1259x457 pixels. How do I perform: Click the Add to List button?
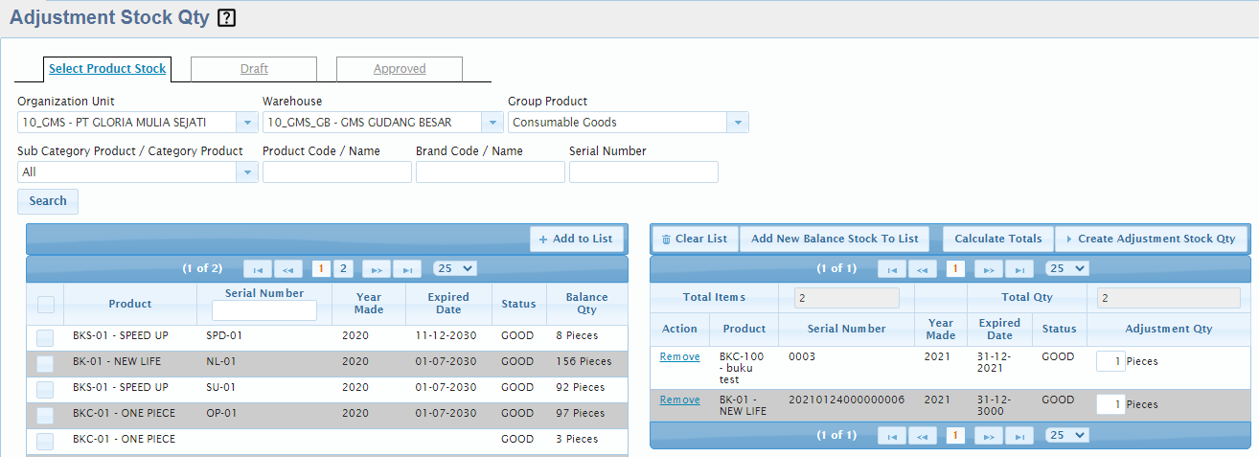pos(577,240)
